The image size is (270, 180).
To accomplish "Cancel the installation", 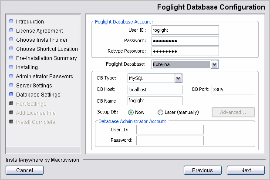I will [24, 170].
